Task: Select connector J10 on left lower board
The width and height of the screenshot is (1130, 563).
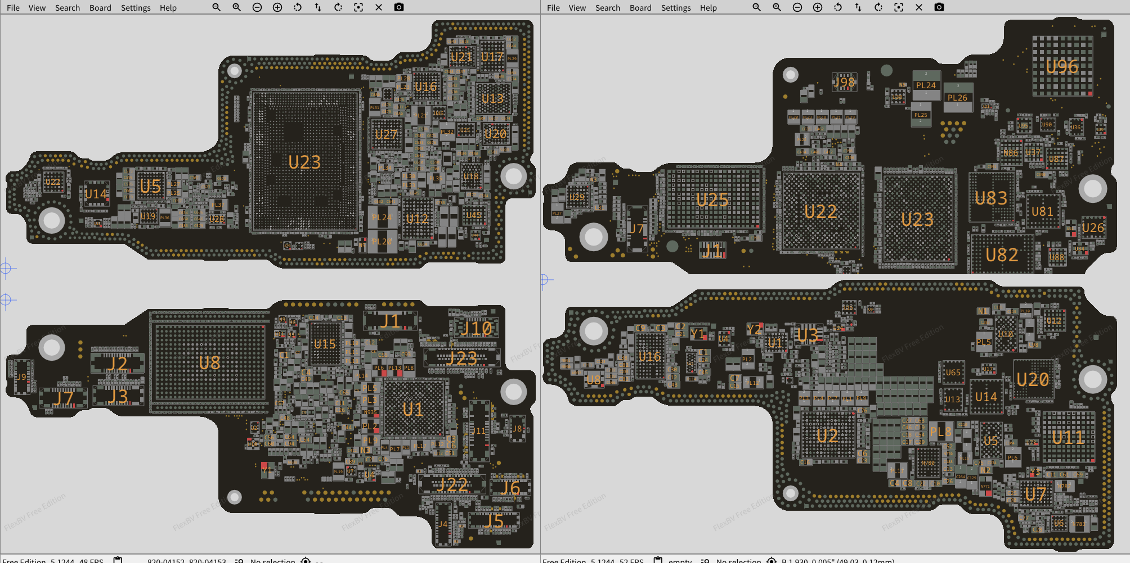Action: pyautogui.click(x=477, y=328)
